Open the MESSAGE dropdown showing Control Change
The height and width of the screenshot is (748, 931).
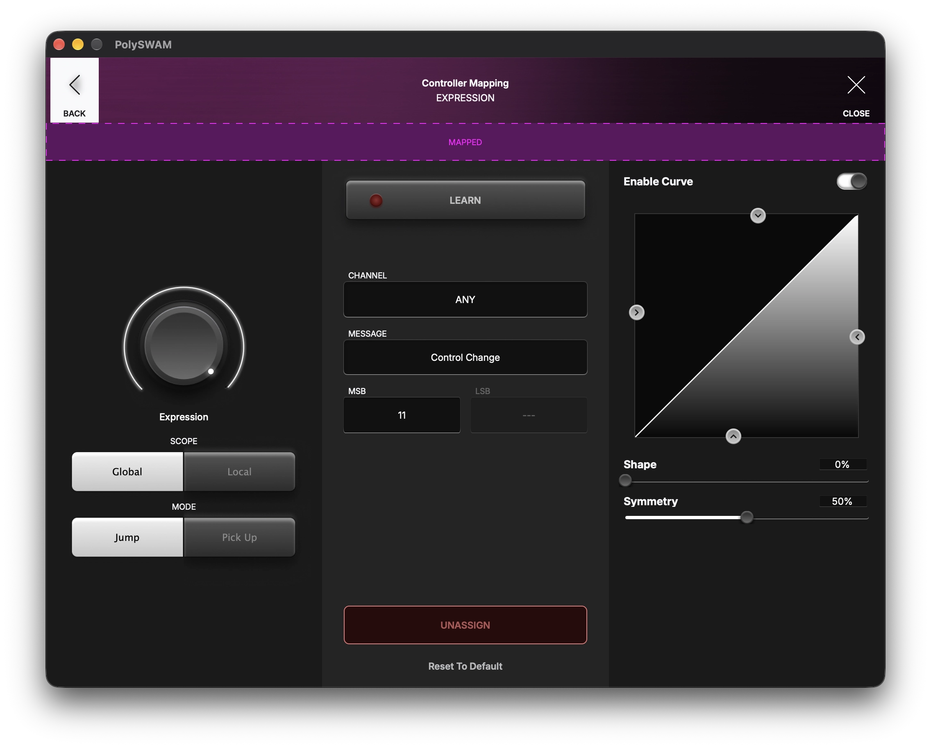point(465,357)
